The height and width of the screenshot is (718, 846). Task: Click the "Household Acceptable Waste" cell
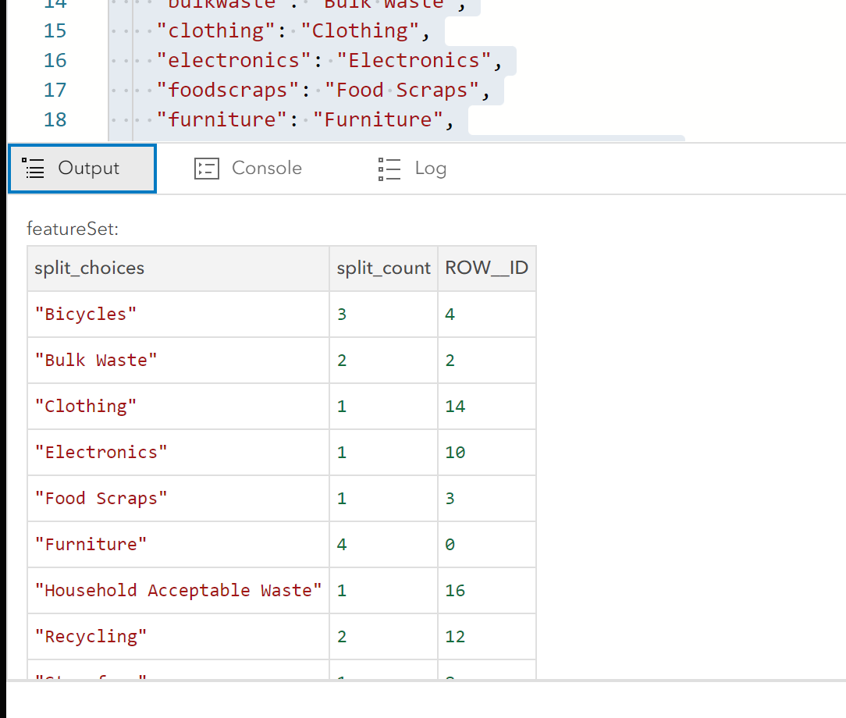(x=178, y=591)
